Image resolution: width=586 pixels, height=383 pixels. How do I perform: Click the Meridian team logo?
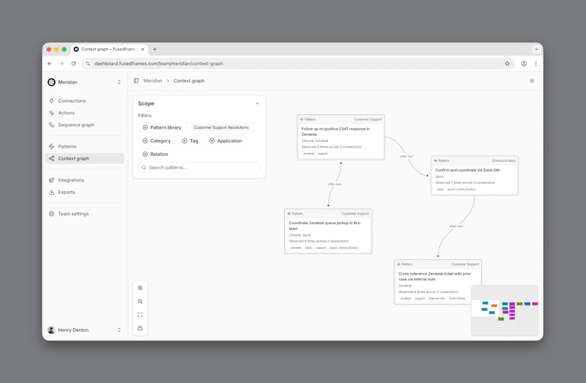coord(51,82)
